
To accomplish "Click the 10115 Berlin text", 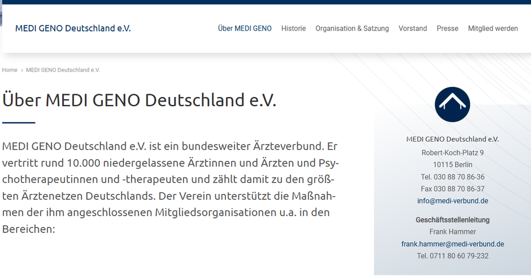I will (452, 165).
